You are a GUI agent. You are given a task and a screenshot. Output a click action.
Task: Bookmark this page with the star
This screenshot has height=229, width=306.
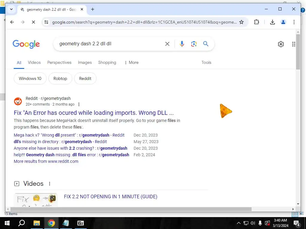[x=241, y=22]
